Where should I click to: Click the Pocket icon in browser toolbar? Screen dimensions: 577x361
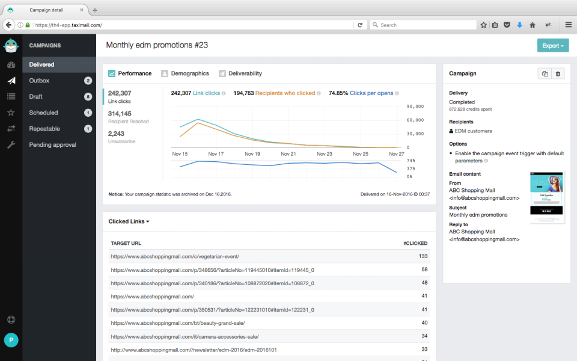(507, 25)
